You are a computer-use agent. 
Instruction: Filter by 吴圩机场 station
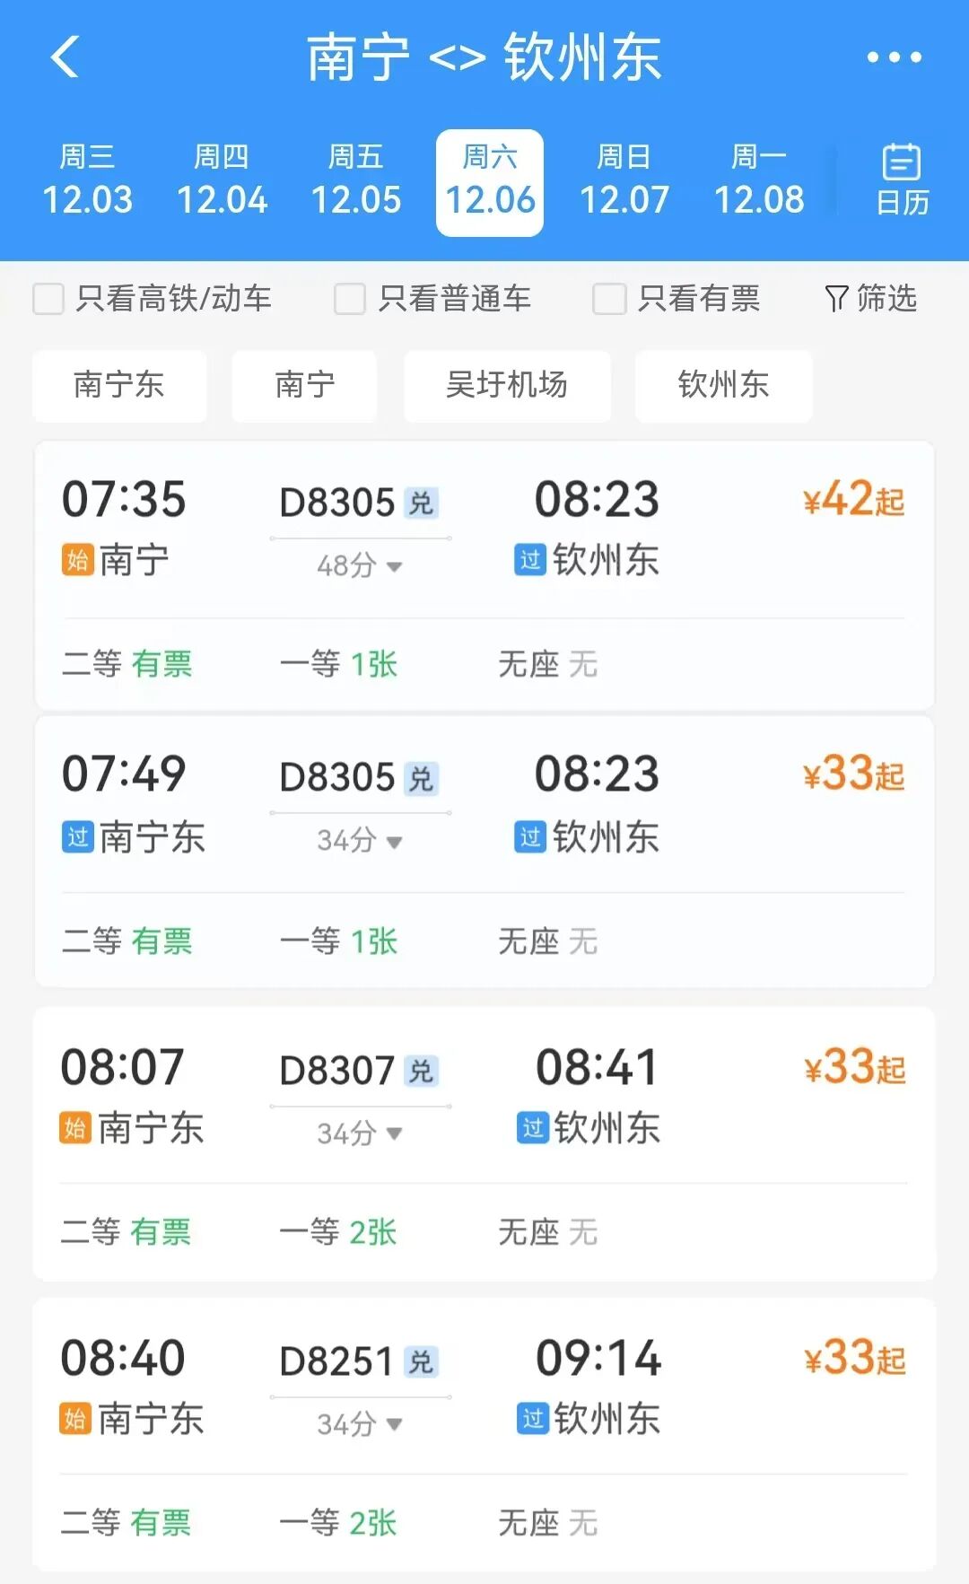click(x=507, y=386)
